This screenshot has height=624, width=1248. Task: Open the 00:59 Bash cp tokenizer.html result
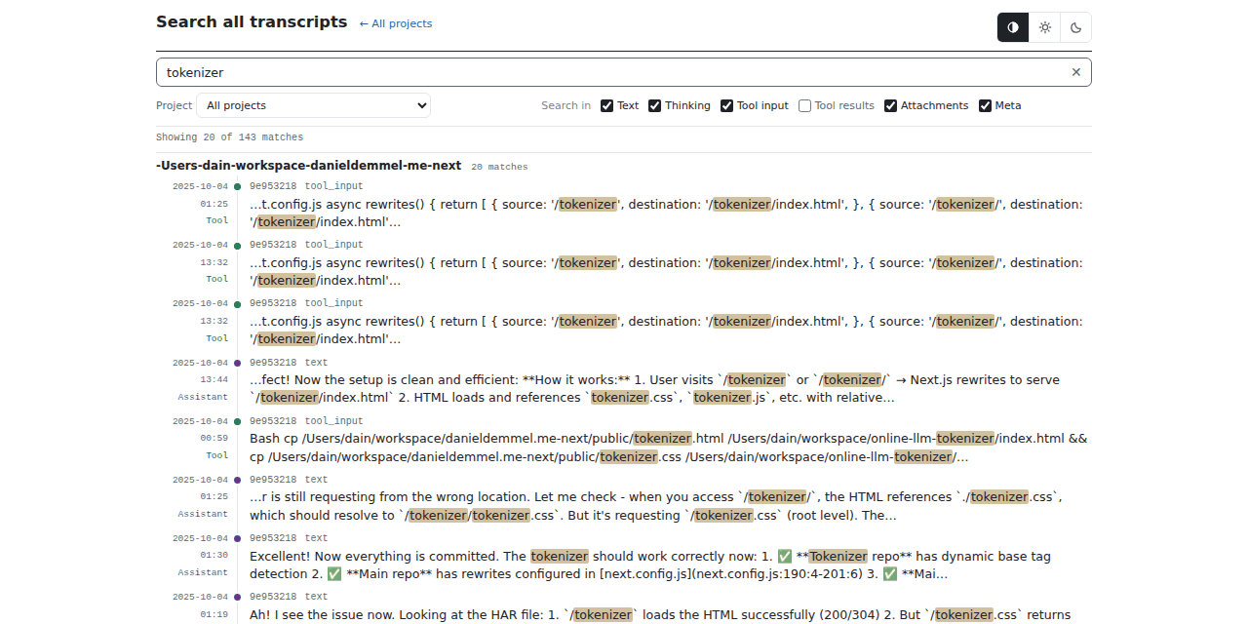pos(624,438)
